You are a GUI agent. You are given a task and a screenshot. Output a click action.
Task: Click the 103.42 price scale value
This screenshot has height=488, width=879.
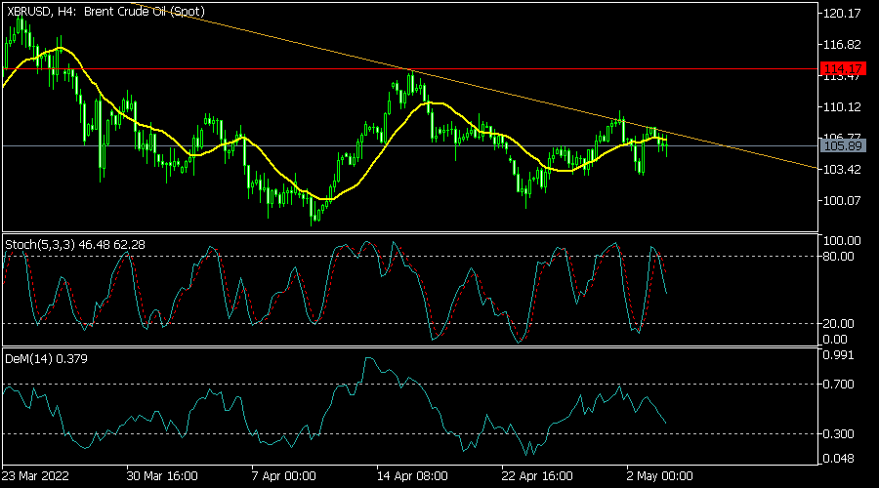(842, 169)
